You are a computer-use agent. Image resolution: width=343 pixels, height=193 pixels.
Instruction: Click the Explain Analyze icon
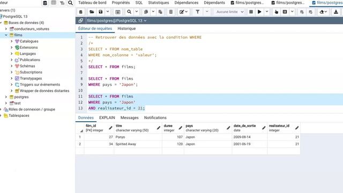click(x=285, y=12)
